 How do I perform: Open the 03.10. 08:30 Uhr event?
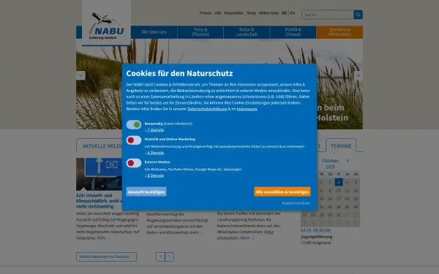point(316,230)
